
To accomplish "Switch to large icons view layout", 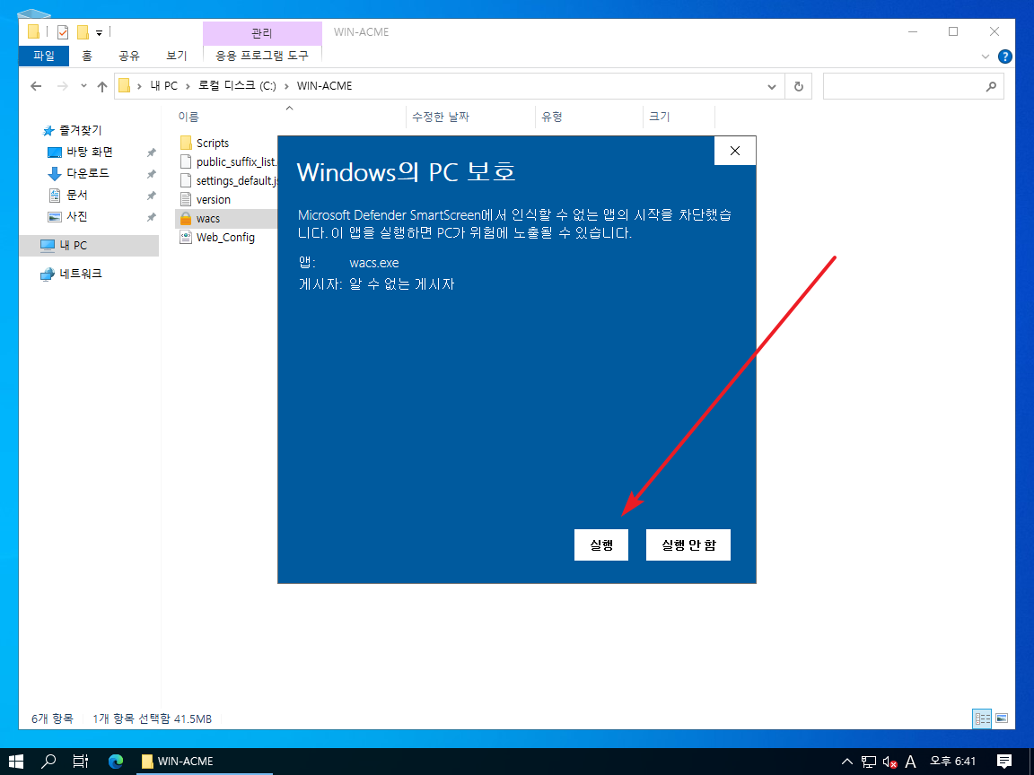I will click(1001, 718).
